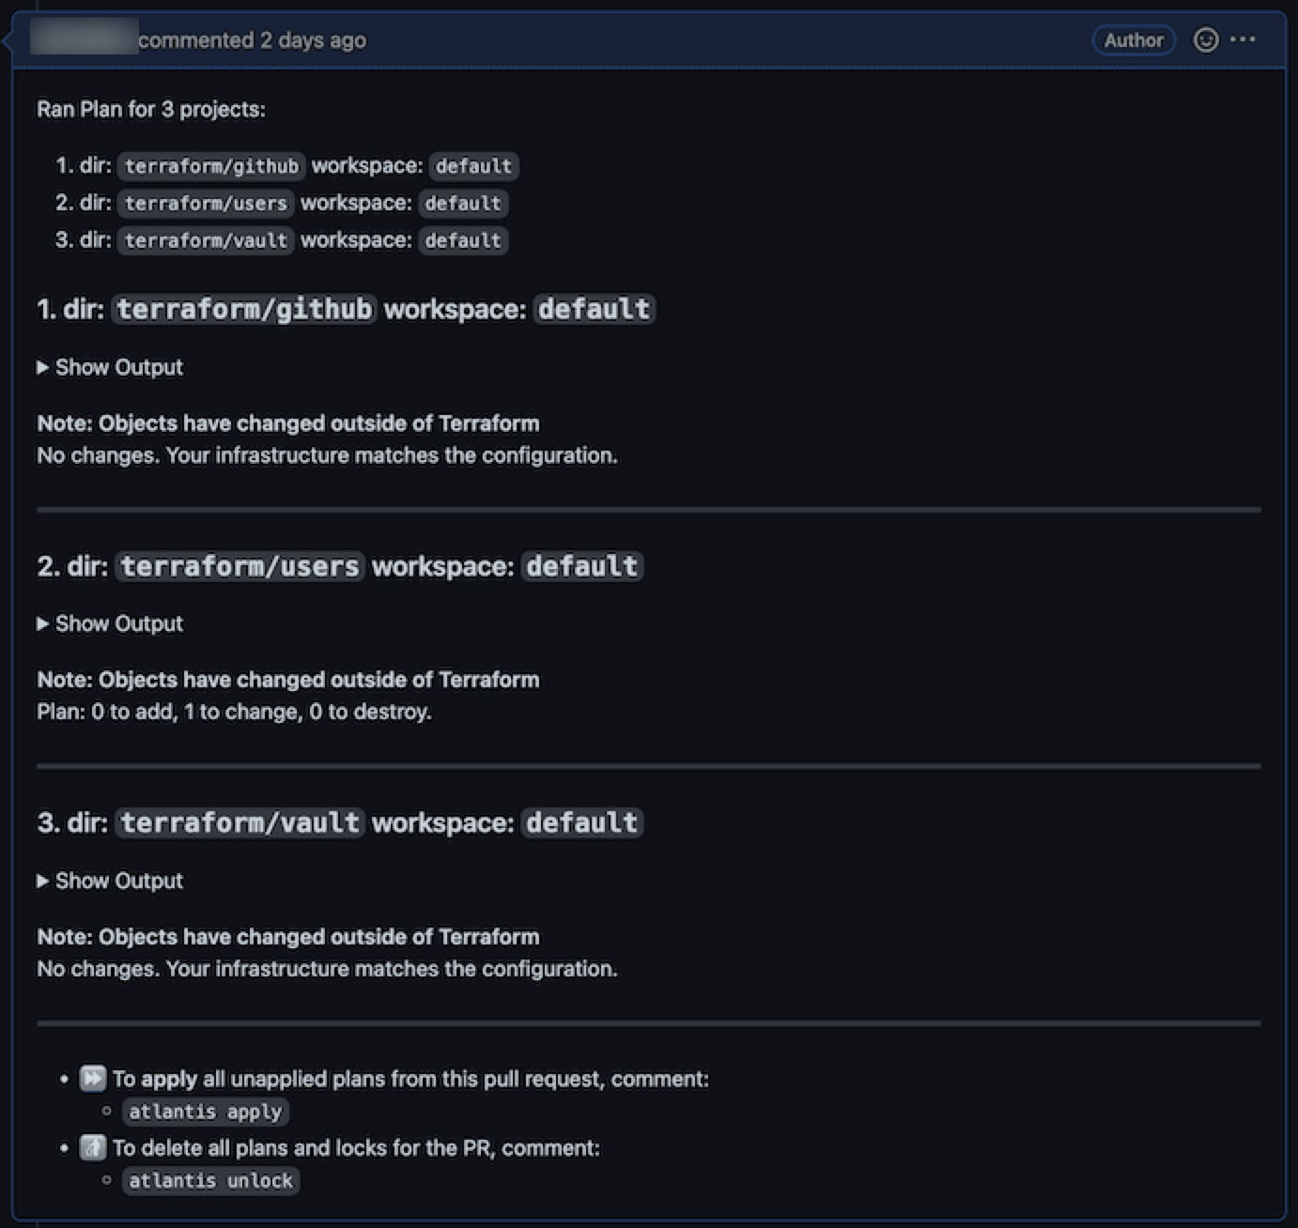The width and height of the screenshot is (1298, 1228).
Task: Click the 'default' workspace tag in list item 1
Action: point(473,166)
